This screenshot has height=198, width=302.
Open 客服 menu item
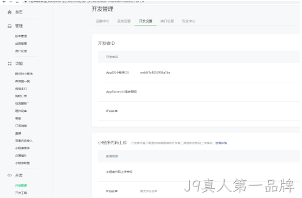(18, 118)
